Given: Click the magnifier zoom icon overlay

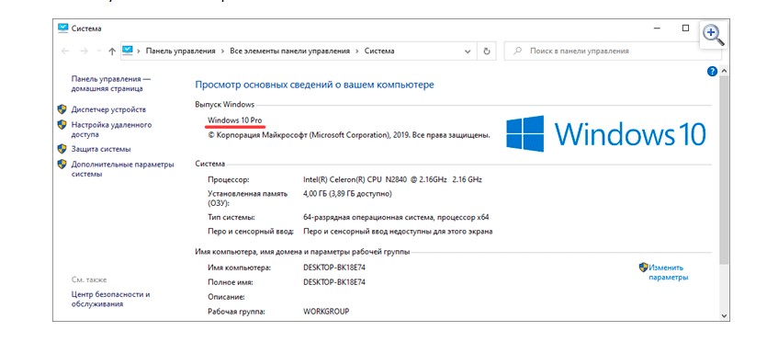Looking at the screenshot, I should click(x=713, y=35).
